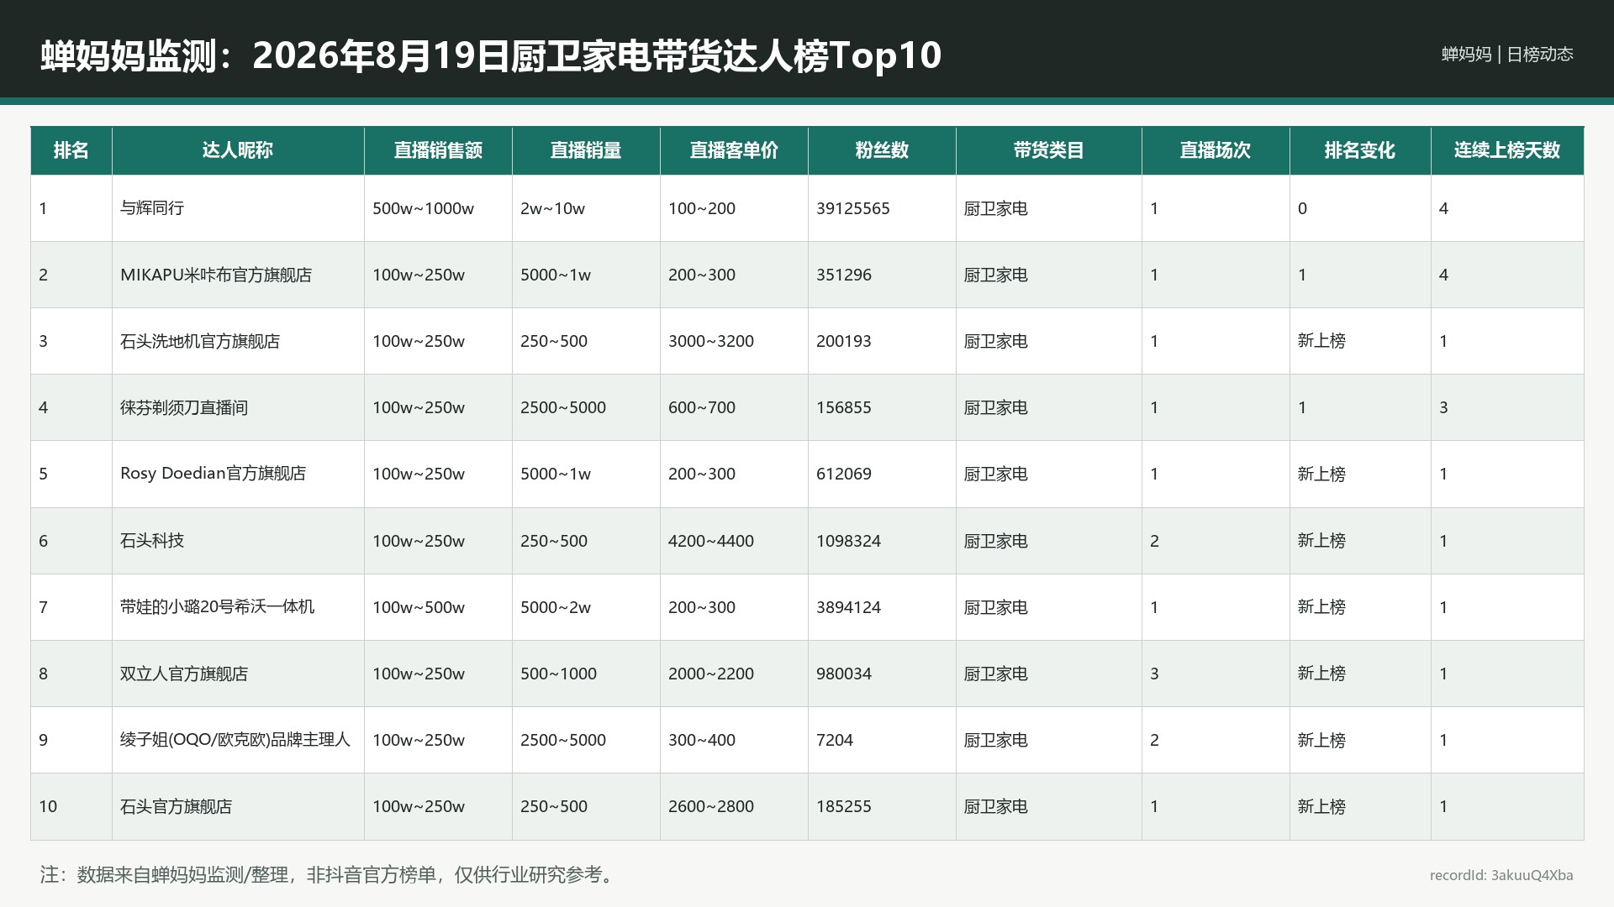The width and height of the screenshot is (1614, 907).
Task: Select 徕芬剃须刀直播间 name cell
Action: tap(238, 407)
